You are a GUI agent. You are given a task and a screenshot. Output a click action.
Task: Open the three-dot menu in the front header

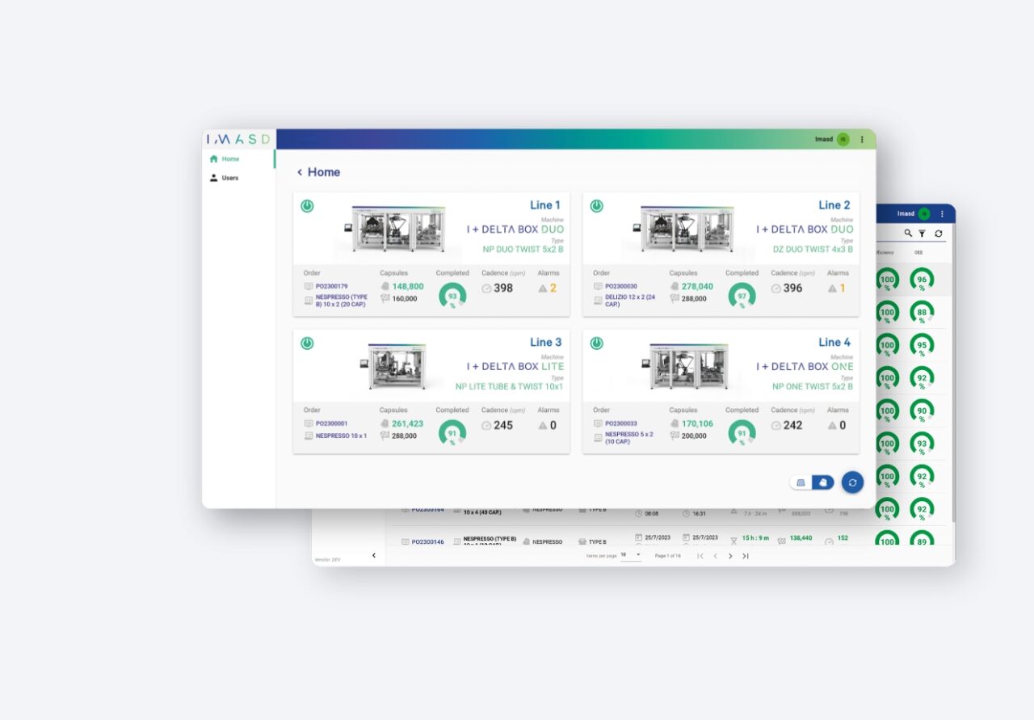(861, 140)
